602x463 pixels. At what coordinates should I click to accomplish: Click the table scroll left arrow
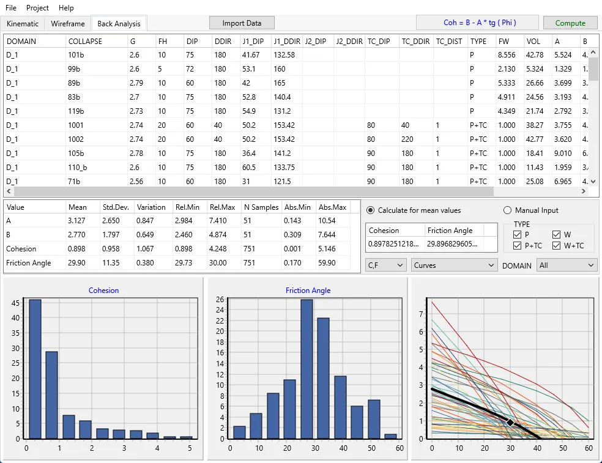[x=9, y=191]
